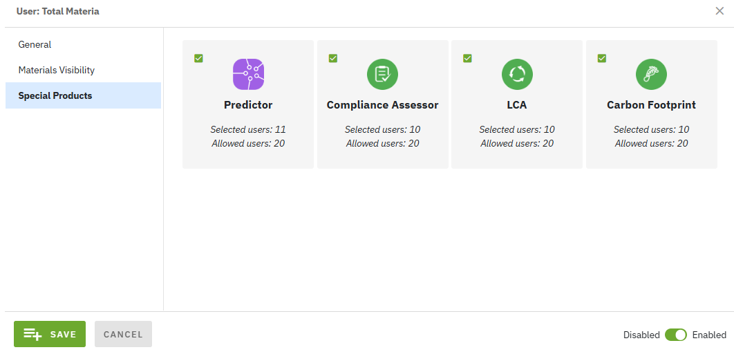Click the green LCA recycle icon

[517, 74]
